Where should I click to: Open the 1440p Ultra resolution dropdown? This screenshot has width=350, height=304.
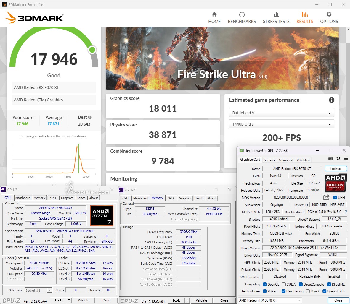281,124
